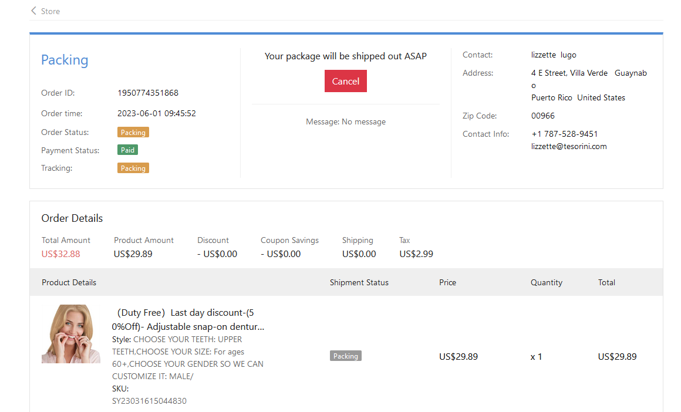Click the Paid payment status badge
The image size is (681, 412).
127,150
